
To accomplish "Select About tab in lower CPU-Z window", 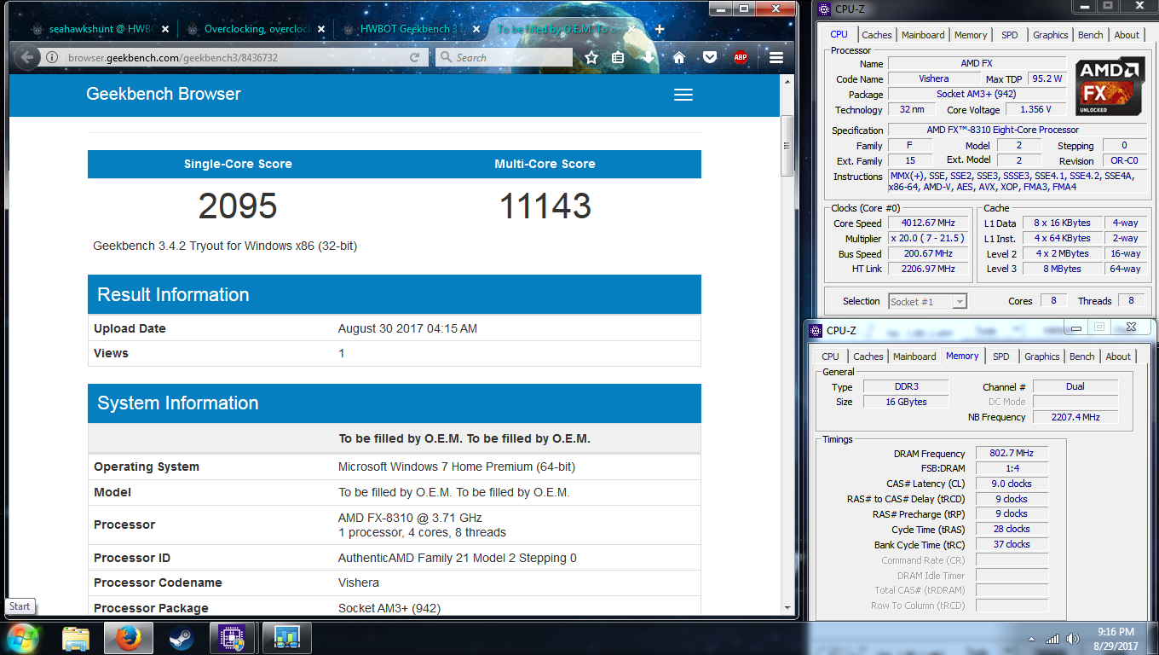I will 1118,356.
